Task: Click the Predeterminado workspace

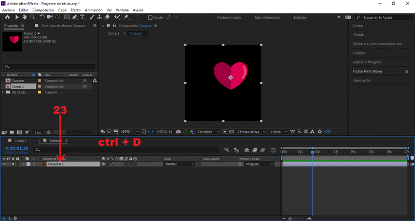Action: tap(228, 18)
